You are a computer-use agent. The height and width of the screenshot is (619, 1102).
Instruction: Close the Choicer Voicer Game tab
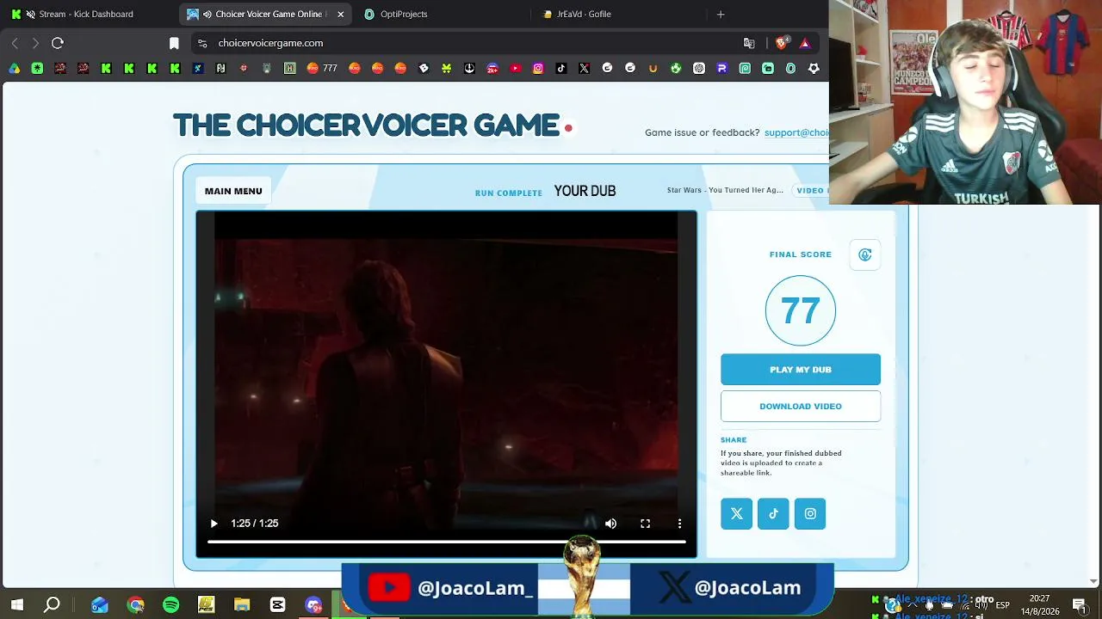341,14
